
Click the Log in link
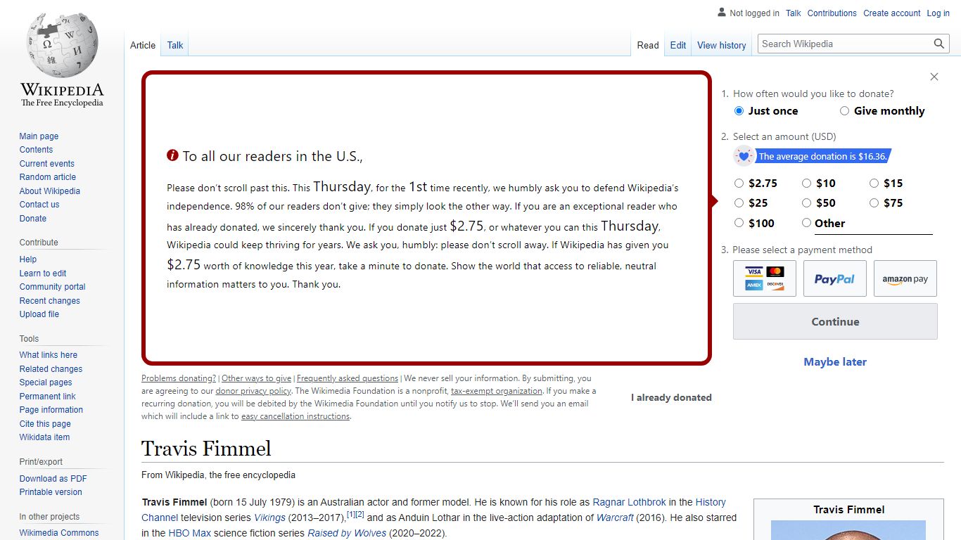(x=938, y=13)
